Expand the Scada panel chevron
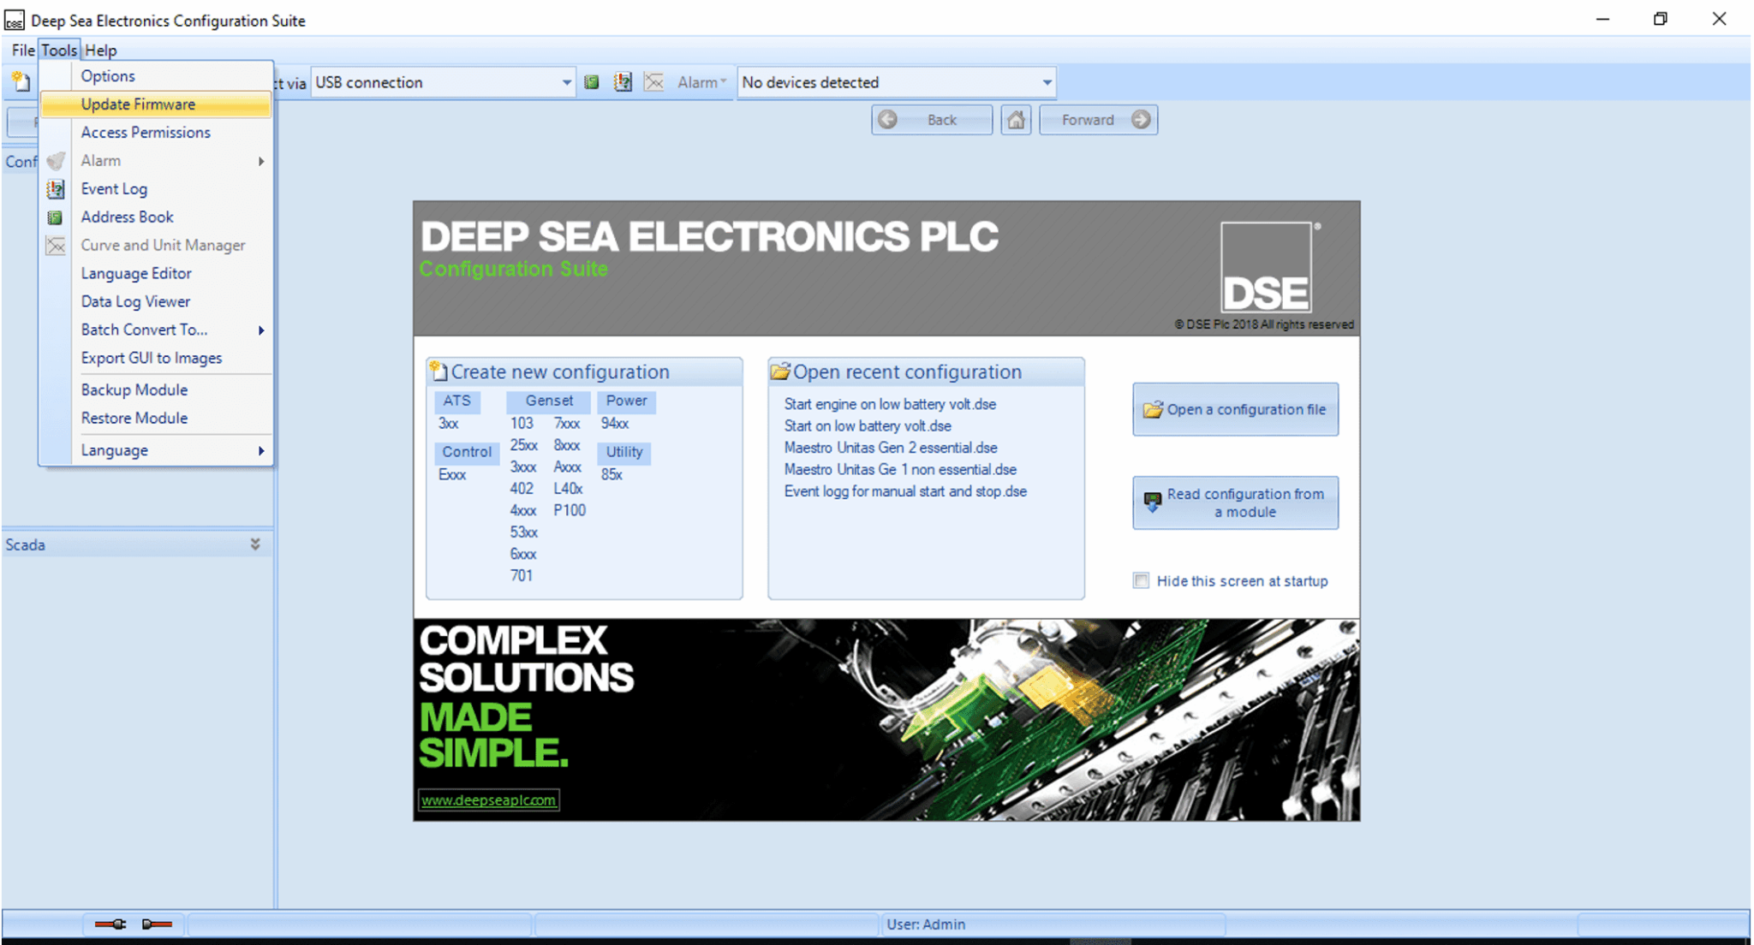 tap(255, 544)
